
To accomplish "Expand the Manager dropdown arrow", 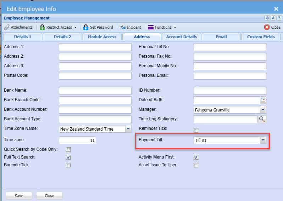I will (x=263, y=110).
